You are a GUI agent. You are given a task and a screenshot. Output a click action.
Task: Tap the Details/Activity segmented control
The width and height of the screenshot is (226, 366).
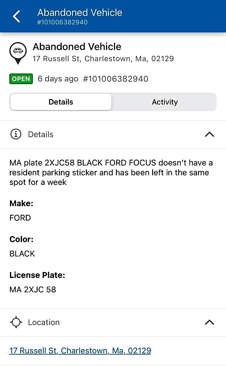coord(113,102)
